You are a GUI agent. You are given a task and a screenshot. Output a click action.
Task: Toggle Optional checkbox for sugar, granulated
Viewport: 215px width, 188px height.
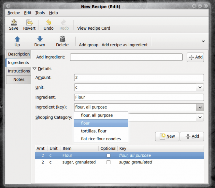click(108, 162)
